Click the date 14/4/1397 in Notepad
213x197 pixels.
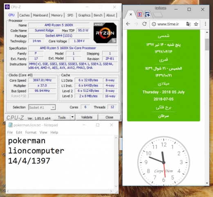pyautogui.click(x=29, y=161)
